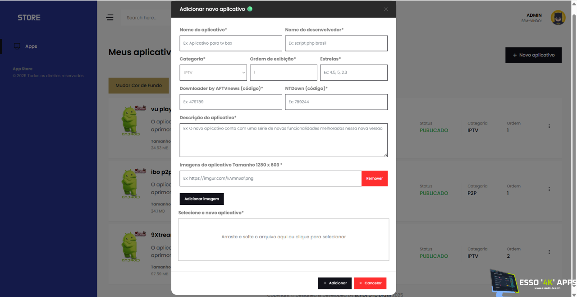Close the add application modal with X
Viewport: 577px width, 297px height.
click(386, 9)
